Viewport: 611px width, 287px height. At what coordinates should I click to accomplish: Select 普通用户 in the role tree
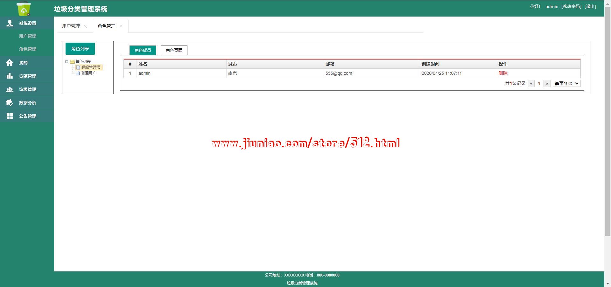[x=88, y=73]
